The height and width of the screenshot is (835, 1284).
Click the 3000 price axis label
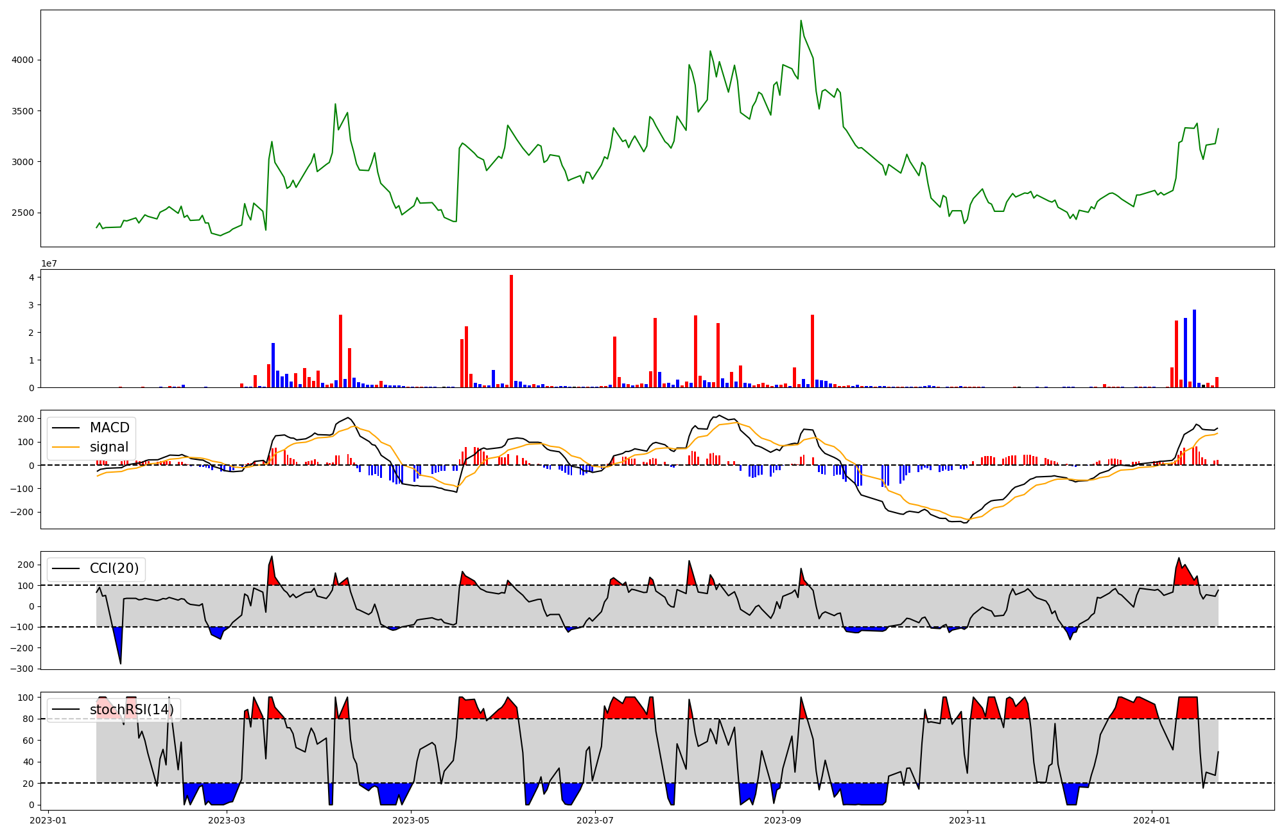click(x=23, y=162)
